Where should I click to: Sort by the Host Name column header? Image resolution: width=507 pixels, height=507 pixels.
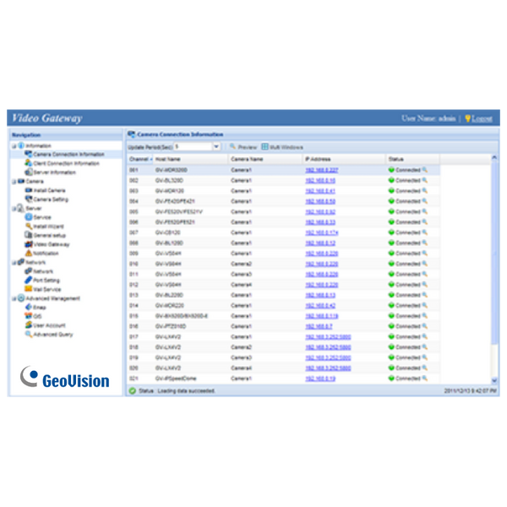[191, 159]
